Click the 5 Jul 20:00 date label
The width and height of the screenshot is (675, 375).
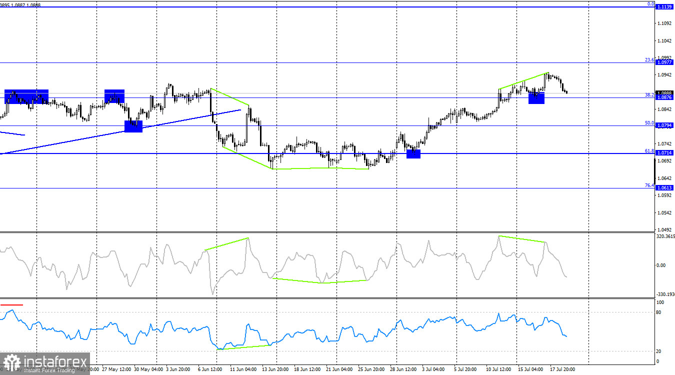pos(465,370)
